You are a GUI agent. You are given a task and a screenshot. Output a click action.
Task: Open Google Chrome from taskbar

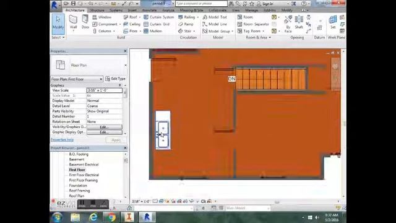click(x=111, y=217)
